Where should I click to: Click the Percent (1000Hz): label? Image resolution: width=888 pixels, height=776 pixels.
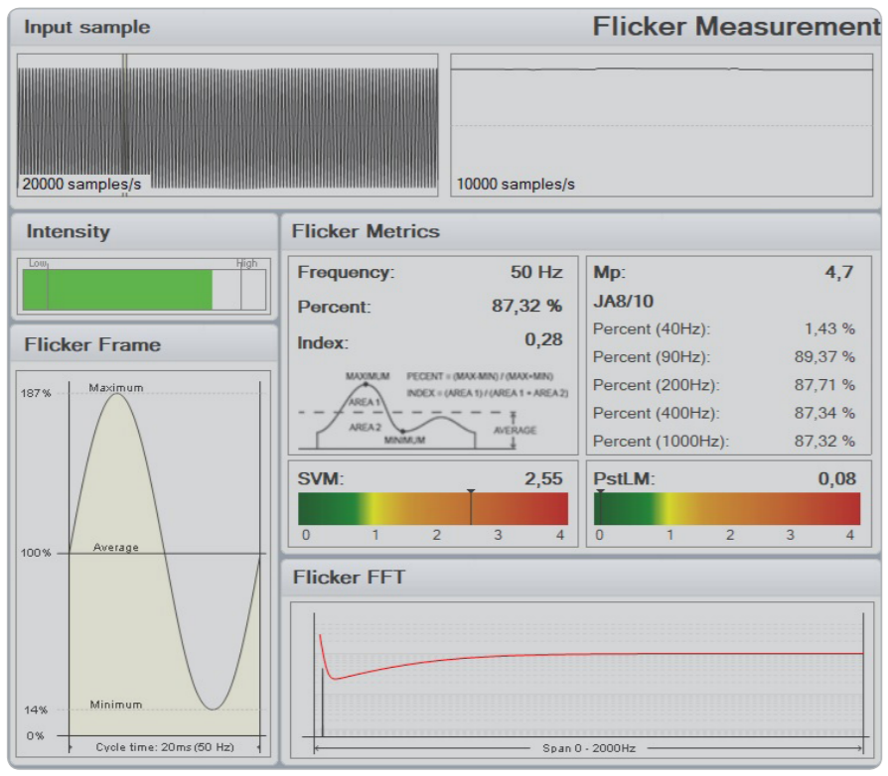coord(661,442)
